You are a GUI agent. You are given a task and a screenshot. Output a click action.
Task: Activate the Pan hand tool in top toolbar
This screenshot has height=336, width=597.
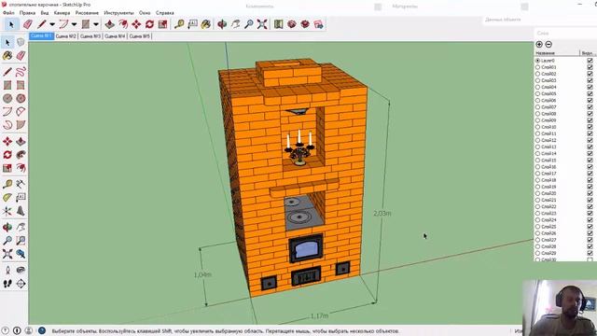235,24
